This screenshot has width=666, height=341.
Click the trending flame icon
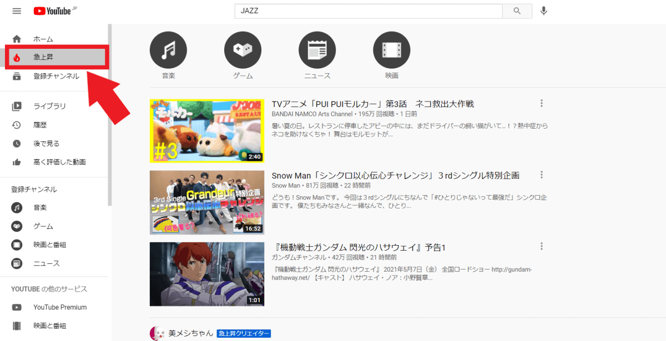[17, 58]
